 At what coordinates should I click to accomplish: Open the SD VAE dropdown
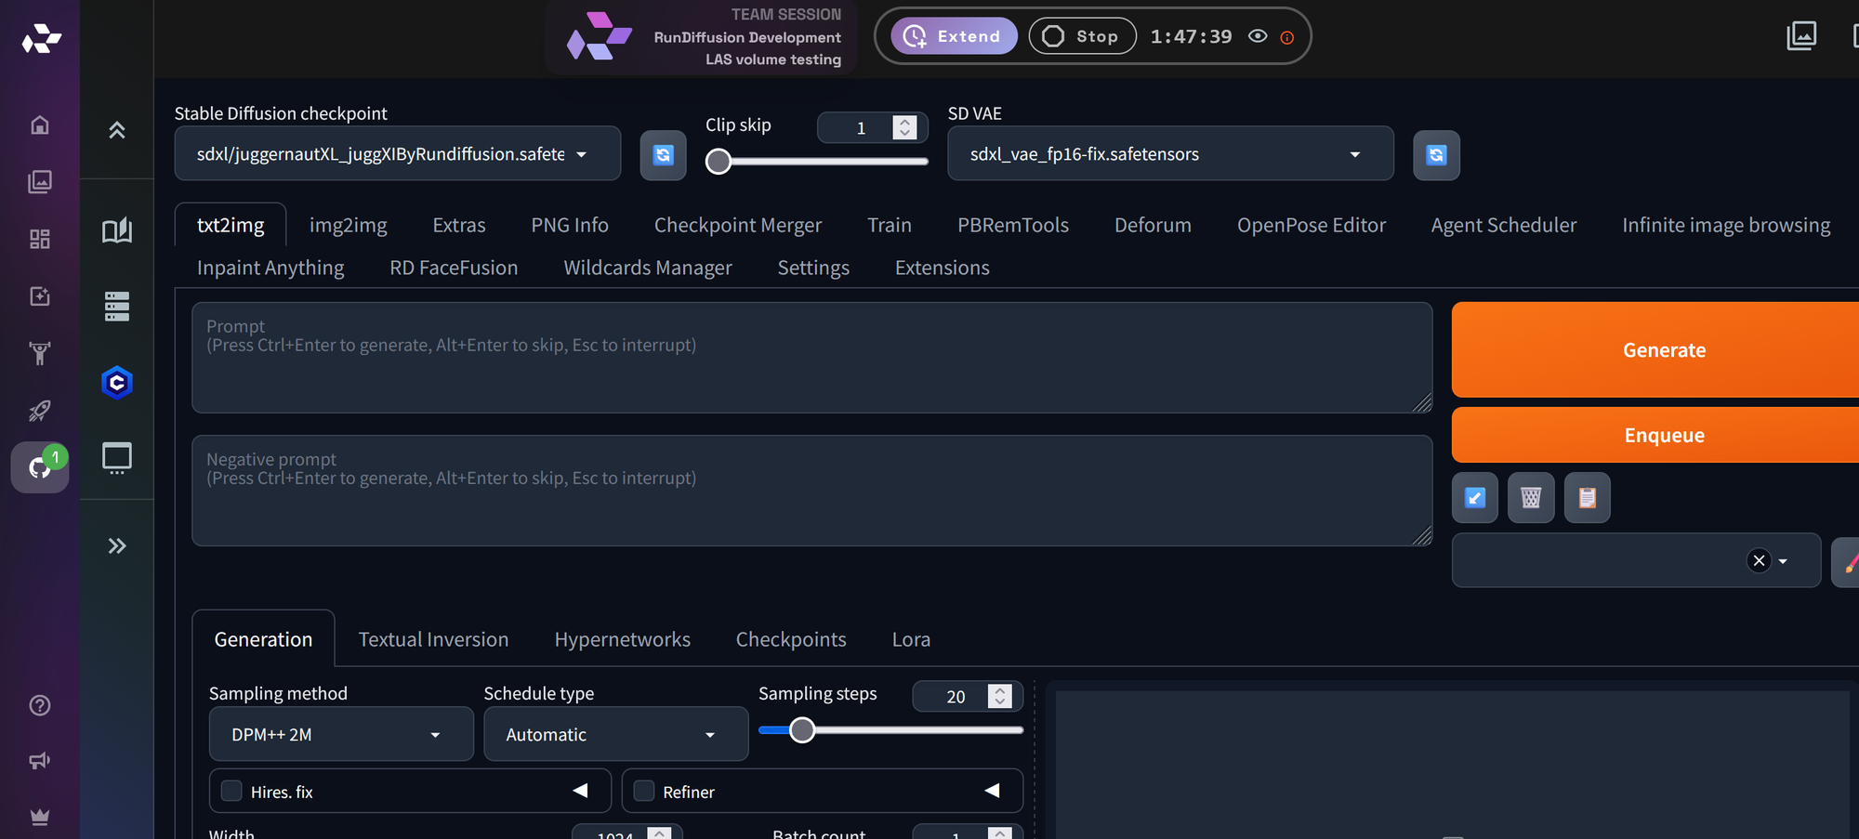point(1169,153)
